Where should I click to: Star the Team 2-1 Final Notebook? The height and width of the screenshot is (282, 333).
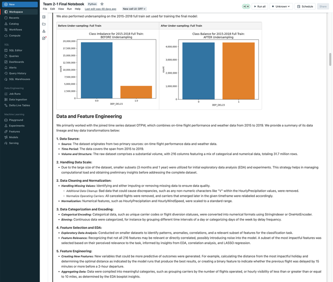[102, 4]
